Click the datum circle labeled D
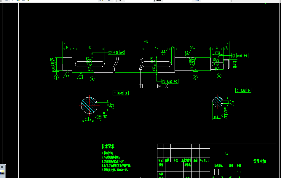 pos(219,76)
